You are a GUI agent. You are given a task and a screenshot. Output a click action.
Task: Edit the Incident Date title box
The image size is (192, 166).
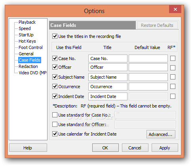pyautogui.click(x=108, y=96)
